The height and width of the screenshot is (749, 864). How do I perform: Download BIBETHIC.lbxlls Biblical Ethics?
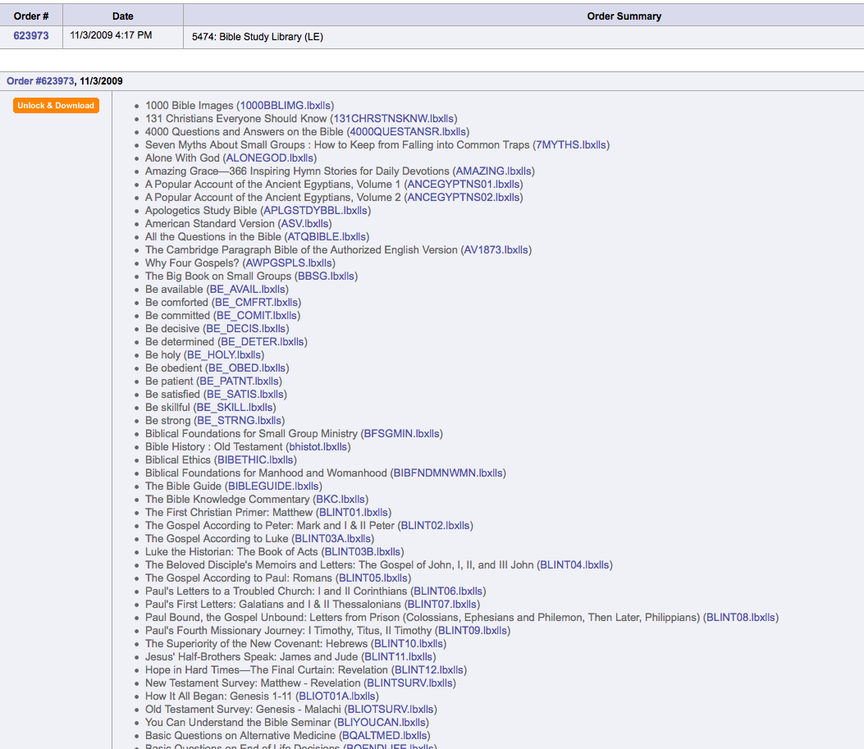coord(255,460)
